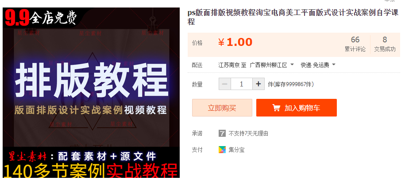Viewport: 405px width, 188px height.
Task: Click the 集分宝 payment method label
Action: point(236,150)
